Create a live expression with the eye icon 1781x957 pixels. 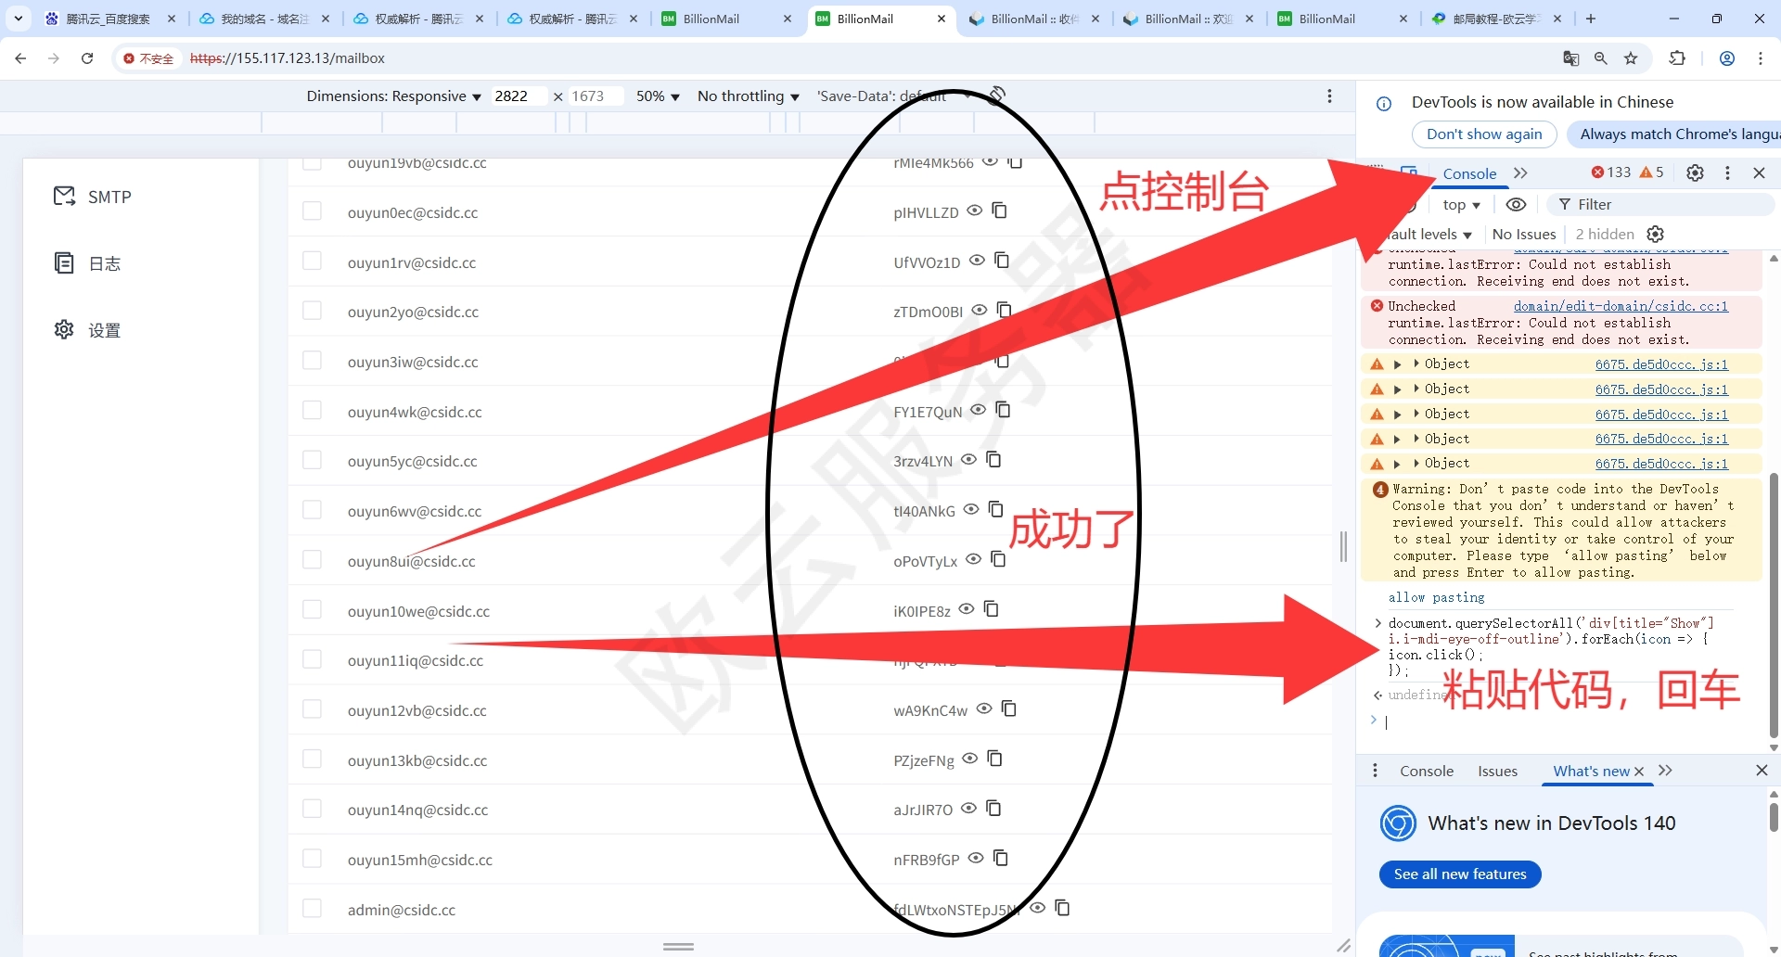[1517, 204]
